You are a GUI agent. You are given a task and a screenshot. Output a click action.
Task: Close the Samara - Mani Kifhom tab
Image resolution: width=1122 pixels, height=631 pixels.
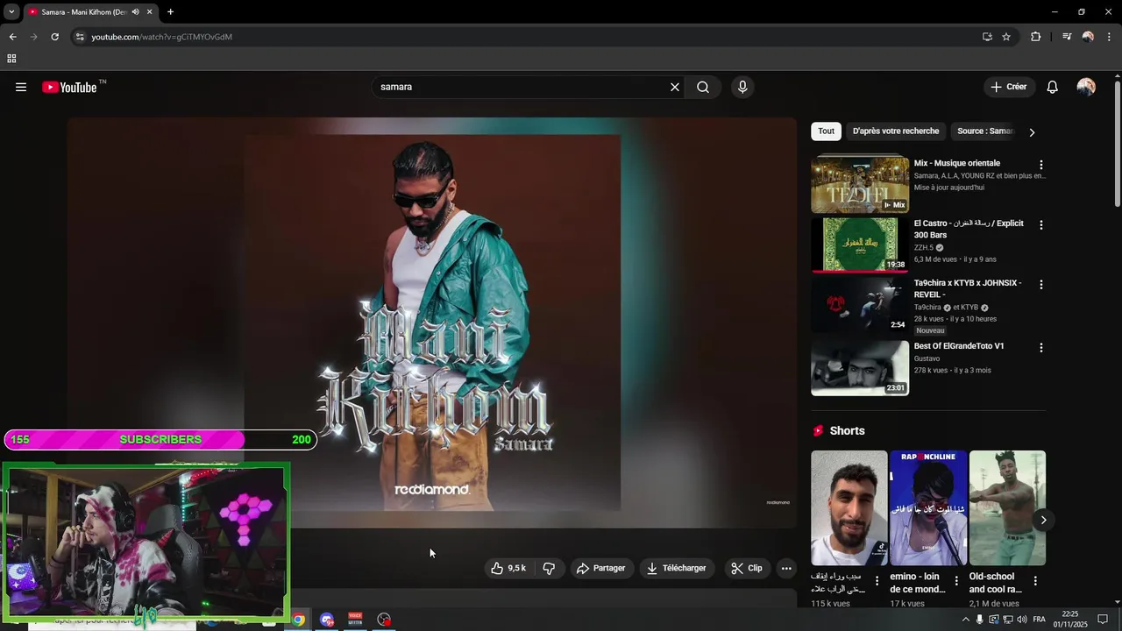pyautogui.click(x=150, y=12)
